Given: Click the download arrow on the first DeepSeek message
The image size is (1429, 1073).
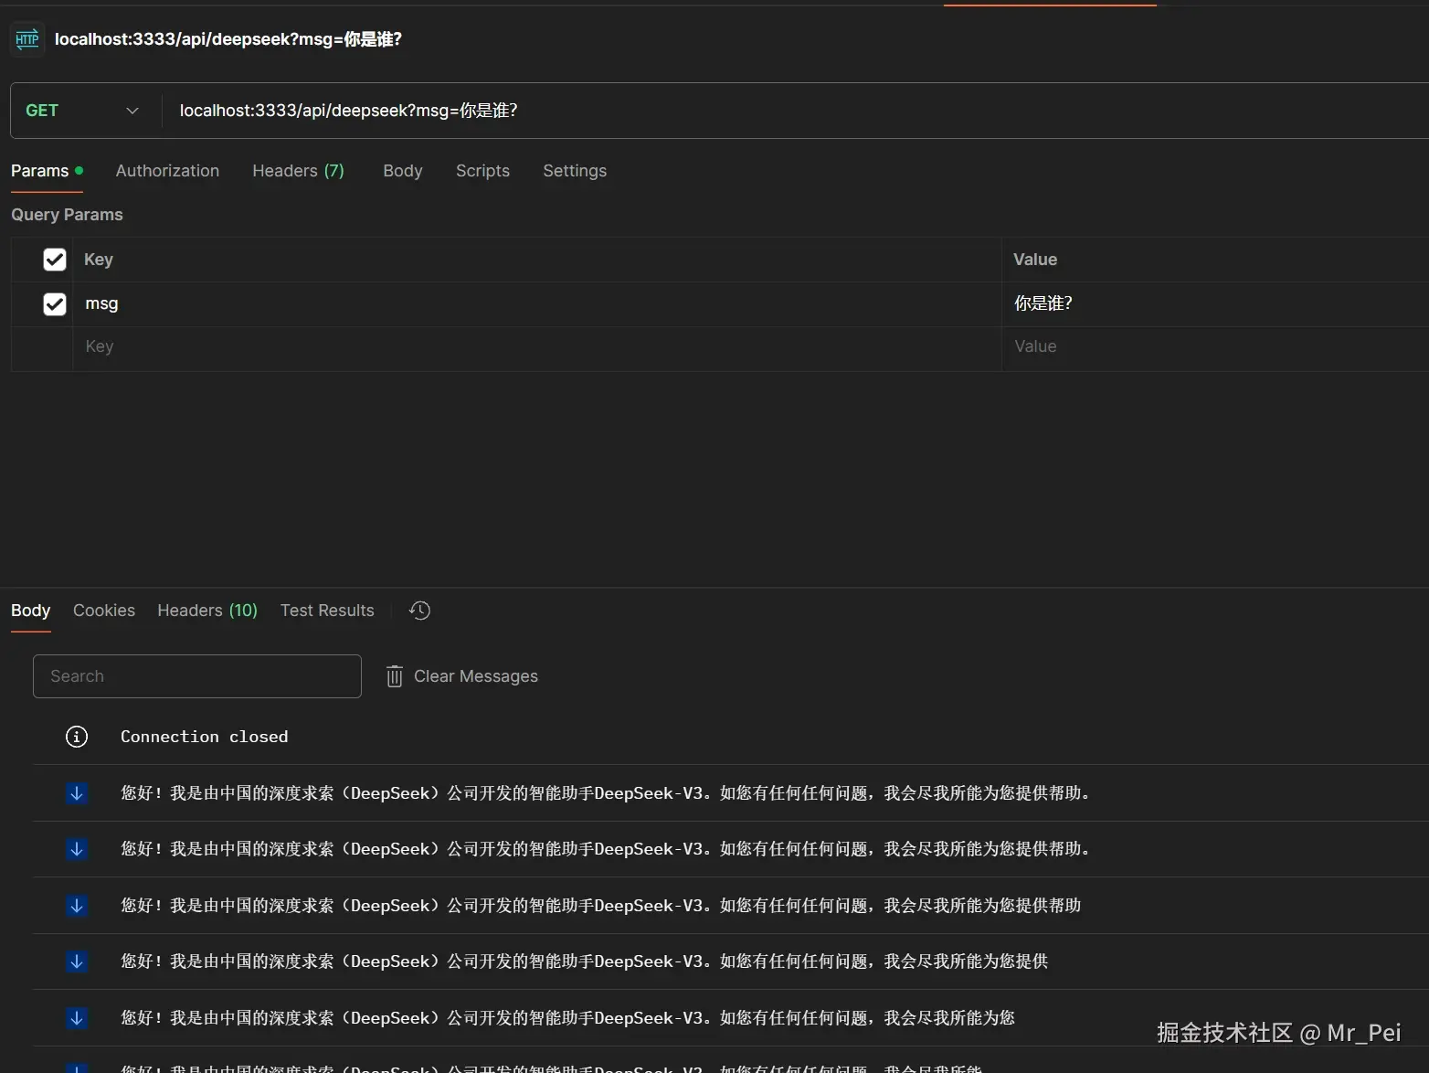Looking at the screenshot, I should [x=77, y=793].
